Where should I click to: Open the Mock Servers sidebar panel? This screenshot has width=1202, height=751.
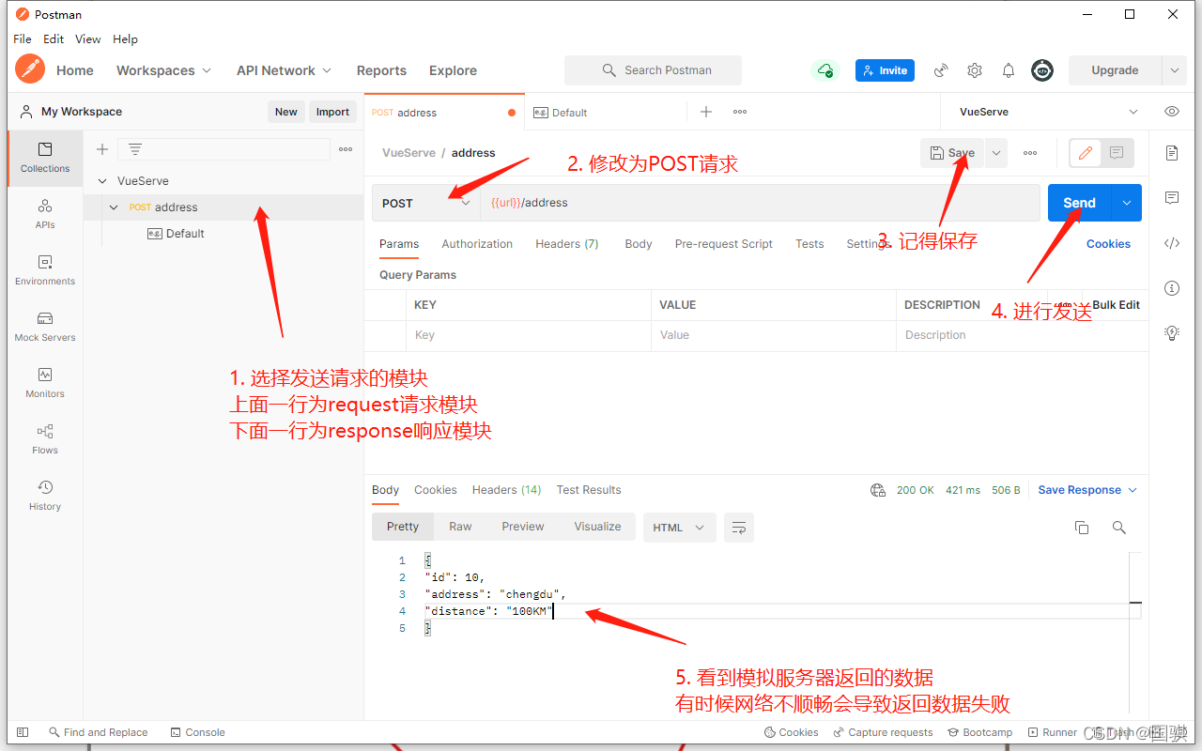(x=45, y=327)
